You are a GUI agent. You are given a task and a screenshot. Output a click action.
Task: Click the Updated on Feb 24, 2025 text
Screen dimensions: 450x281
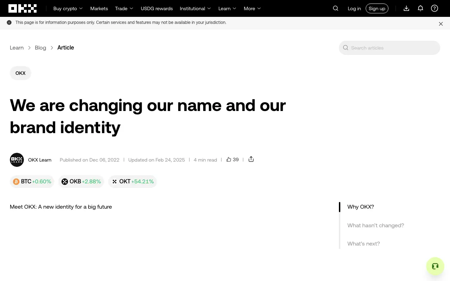click(x=156, y=160)
